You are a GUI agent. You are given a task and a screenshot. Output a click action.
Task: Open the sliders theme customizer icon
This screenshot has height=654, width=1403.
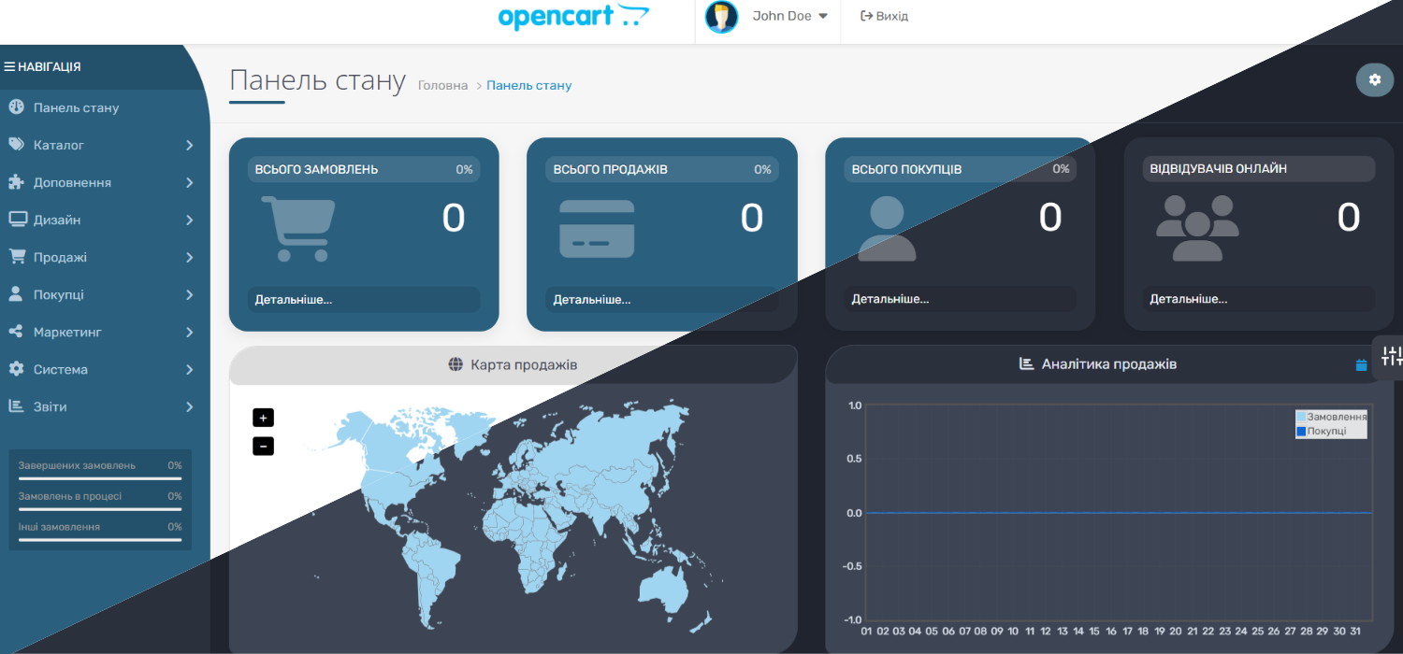pos(1392,356)
